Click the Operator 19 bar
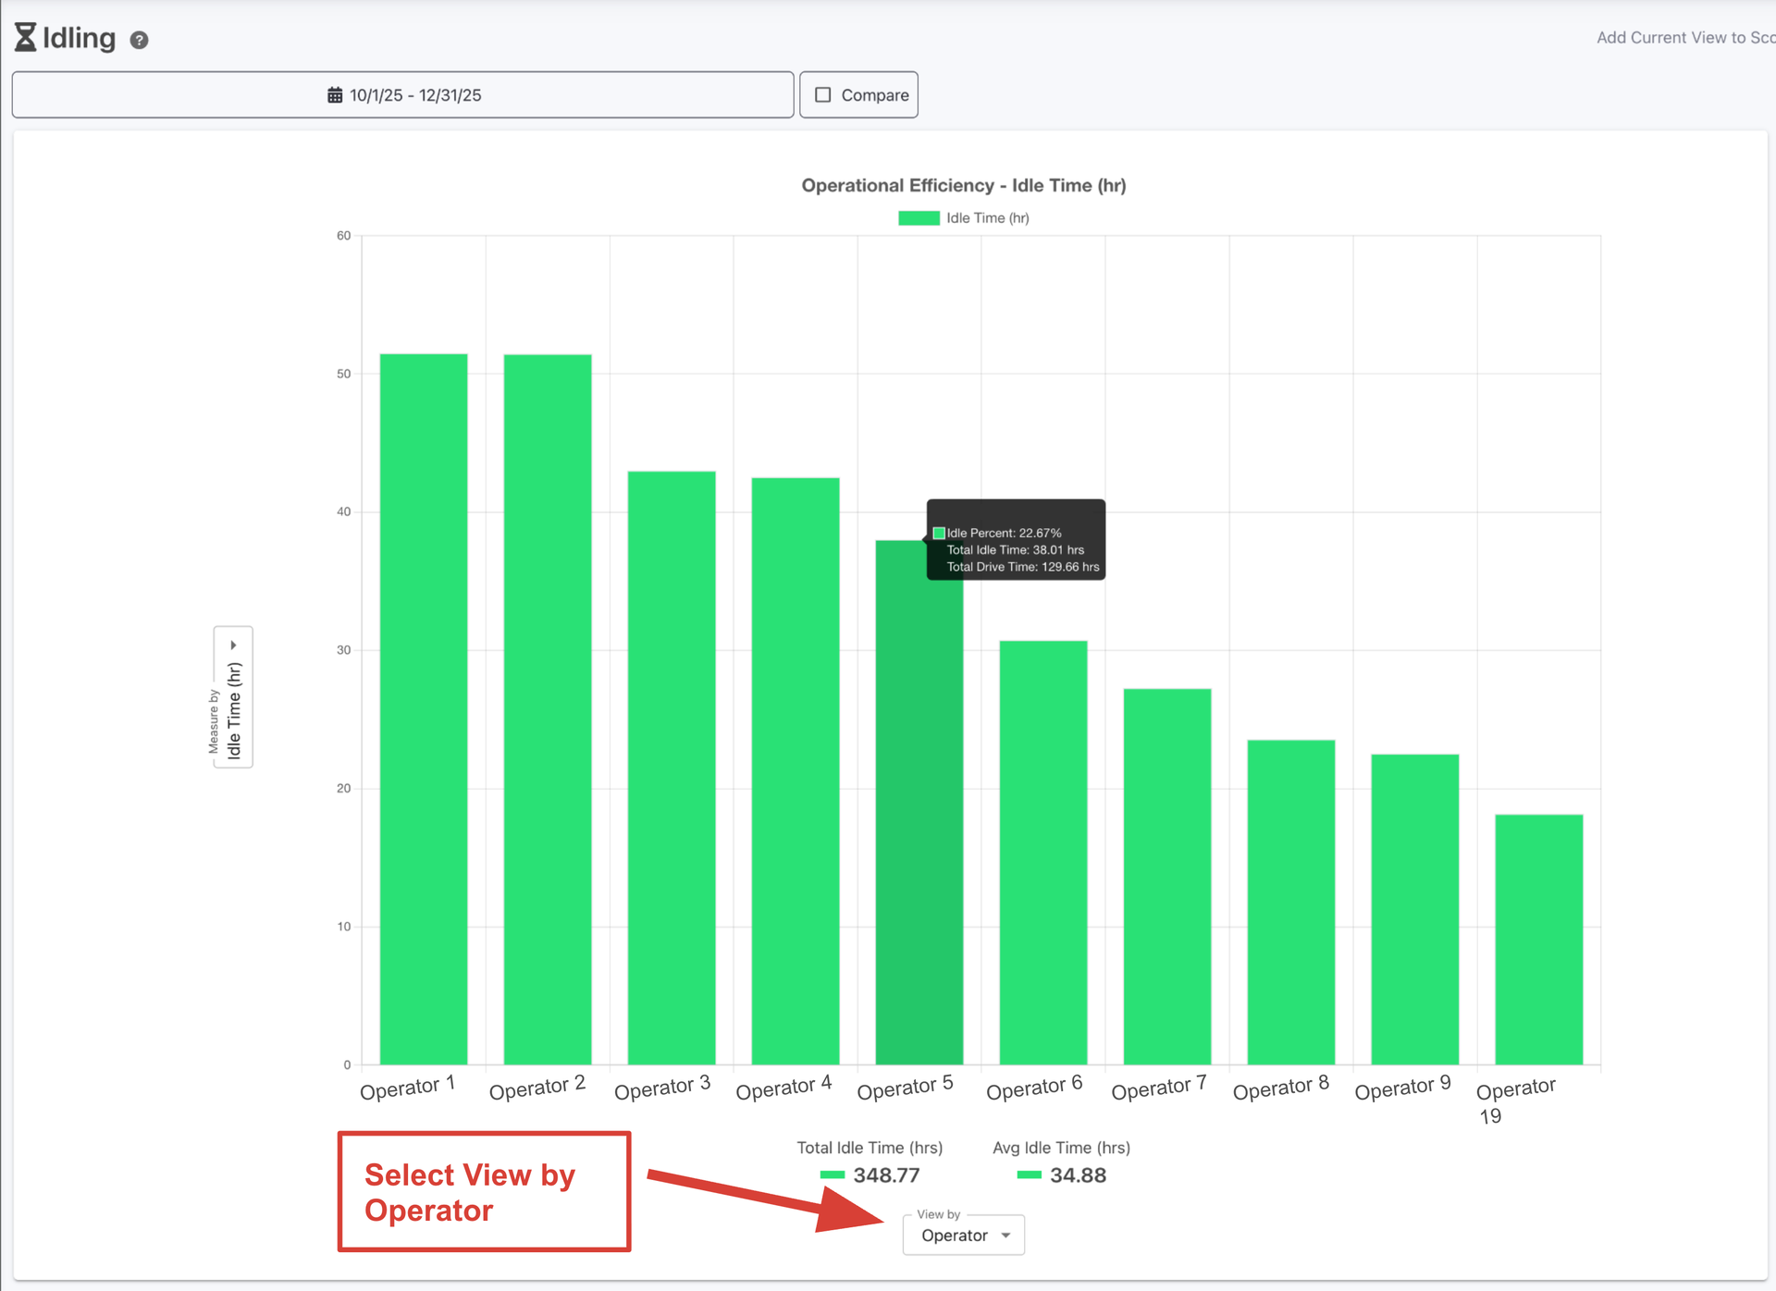Screen dimensions: 1776x1291 click(1538, 939)
